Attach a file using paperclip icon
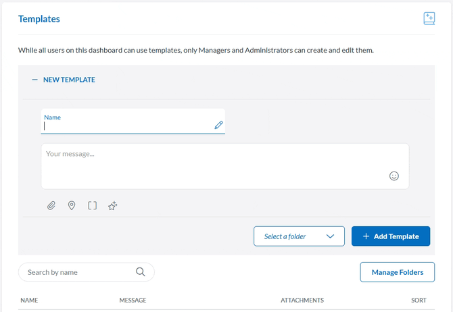The image size is (453, 312). click(51, 205)
